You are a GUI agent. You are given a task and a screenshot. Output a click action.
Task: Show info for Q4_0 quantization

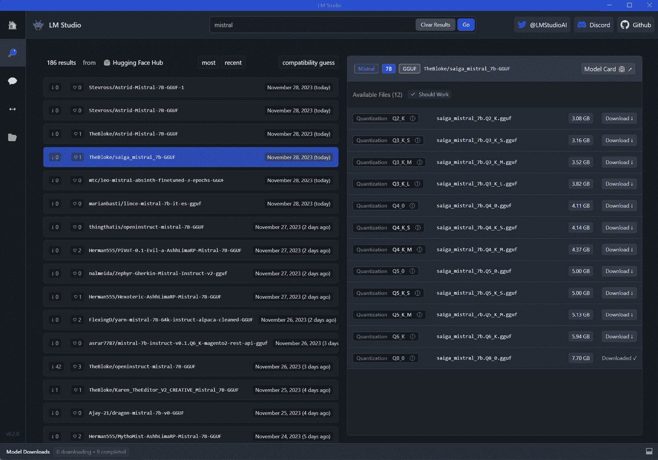click(x=412, y=206)
